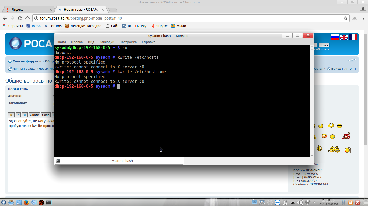Insert the red devil smiley
The image size is (368, 206).
[346, 136]
